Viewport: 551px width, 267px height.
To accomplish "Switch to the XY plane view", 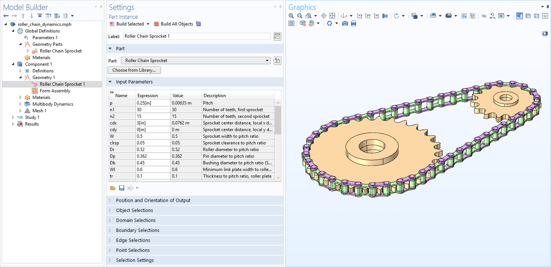I will 359,16.
